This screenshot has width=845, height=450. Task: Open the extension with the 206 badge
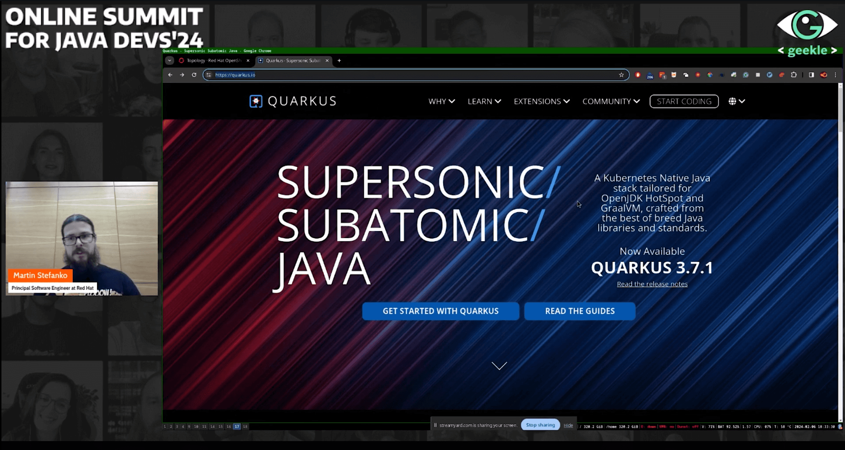pyautogui.click(x=650, y=75)
